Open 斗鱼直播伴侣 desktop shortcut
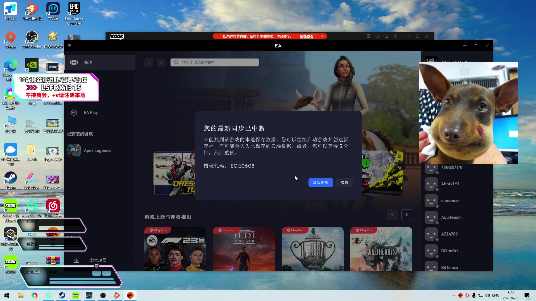This screenshot has height=301, width=536. (x=32, y=11)
